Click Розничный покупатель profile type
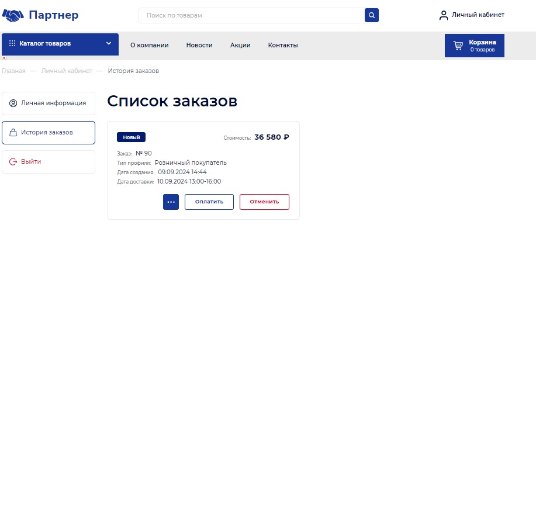This screenshot has height=522, width=536. [x=191, y=163]
